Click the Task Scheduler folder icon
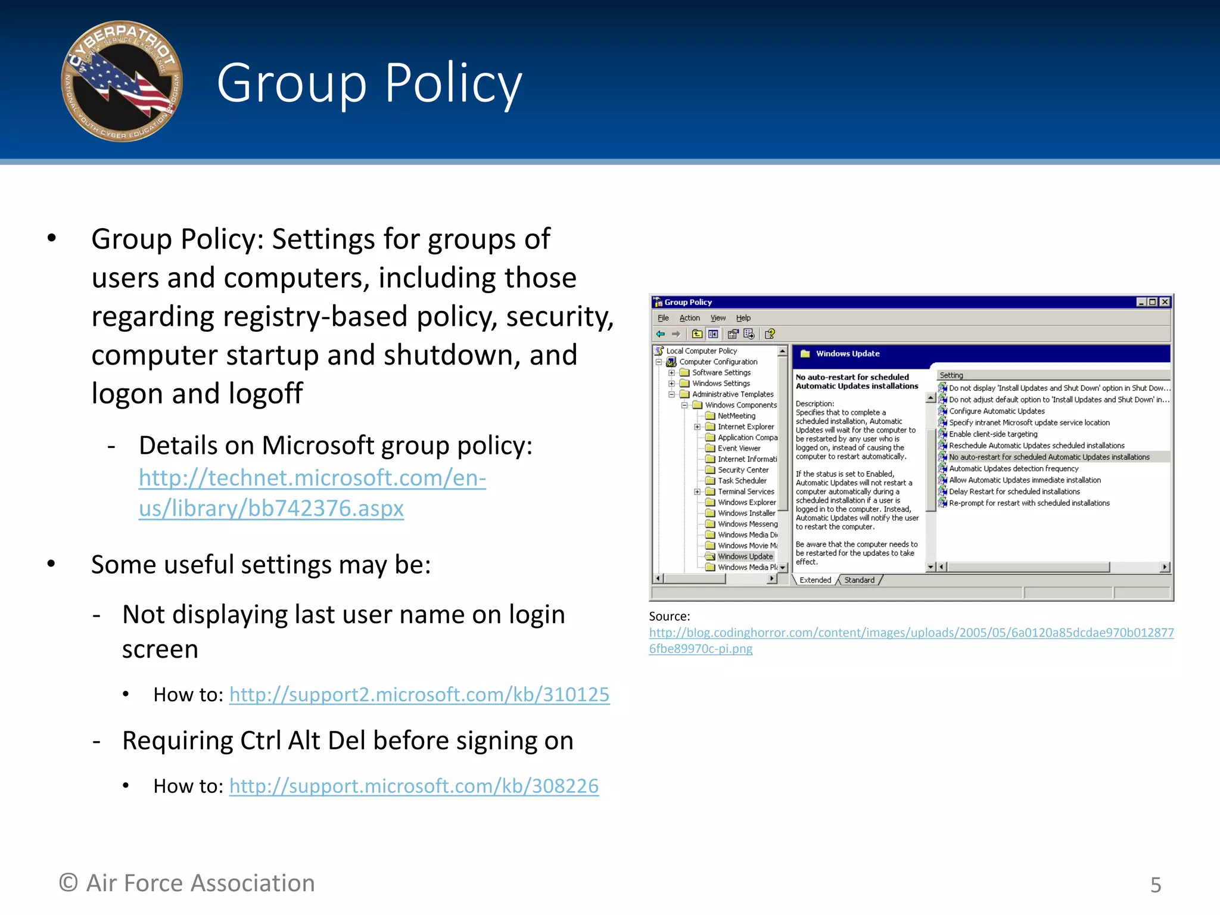1220x915 pixels. (710, 481)
